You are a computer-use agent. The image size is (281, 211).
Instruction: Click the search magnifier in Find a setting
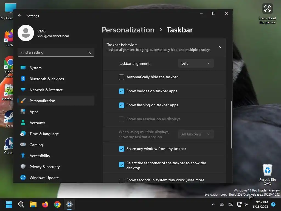pos(89,52)
